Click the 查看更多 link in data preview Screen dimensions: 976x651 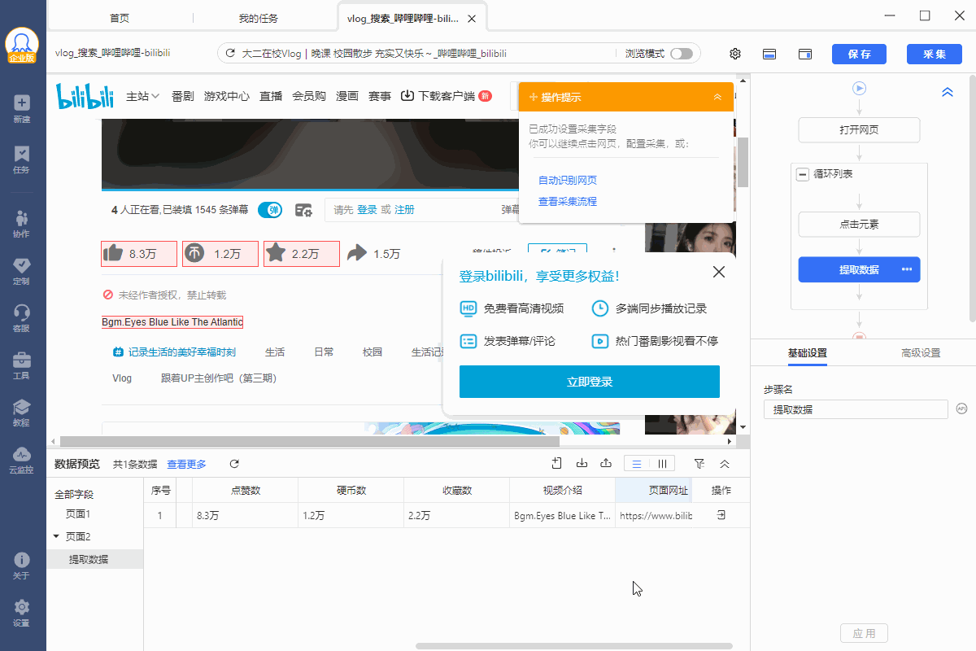tap(187, 464)
